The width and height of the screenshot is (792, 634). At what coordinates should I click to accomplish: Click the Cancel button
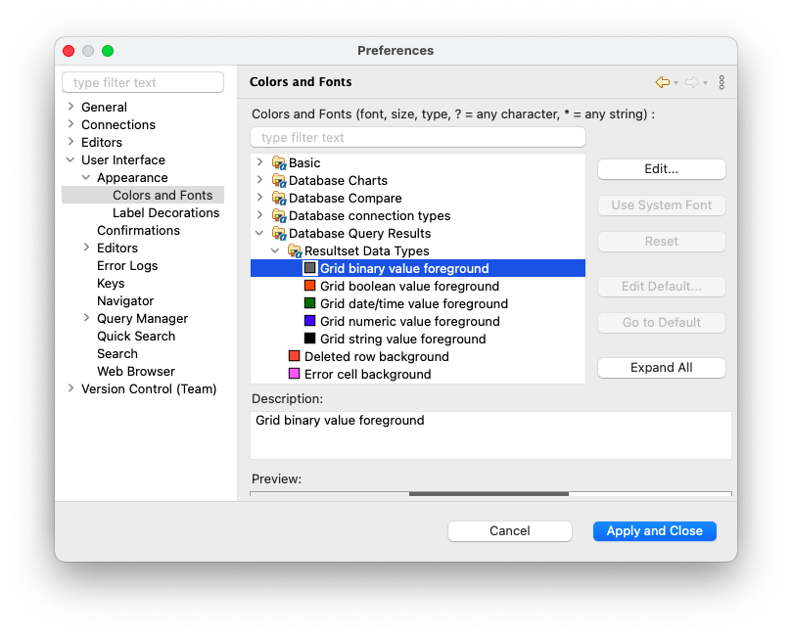click(510, 531)
